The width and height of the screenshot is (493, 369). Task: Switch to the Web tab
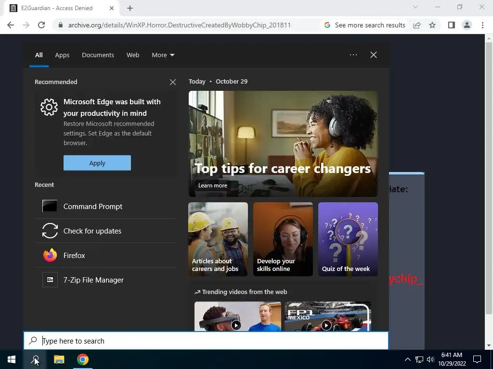(133, 55)
